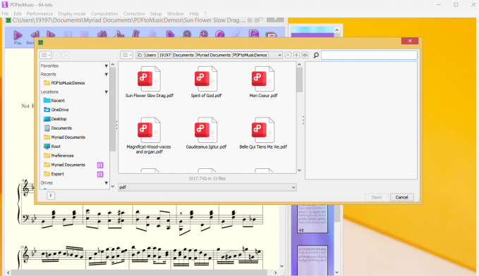Select the Spirit of God.pdf file
Image resolution: width=479 pixels, height=276 pixels.
tap(206, 82)
